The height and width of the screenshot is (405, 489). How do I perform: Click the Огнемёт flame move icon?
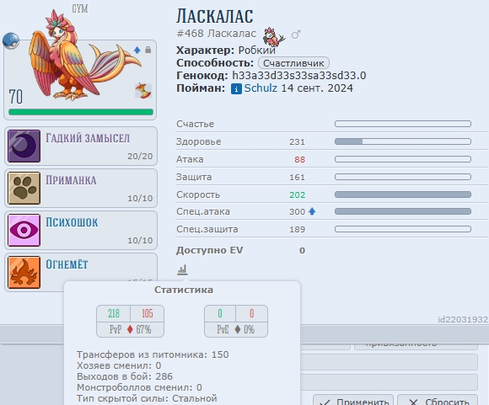coord(24,272)
